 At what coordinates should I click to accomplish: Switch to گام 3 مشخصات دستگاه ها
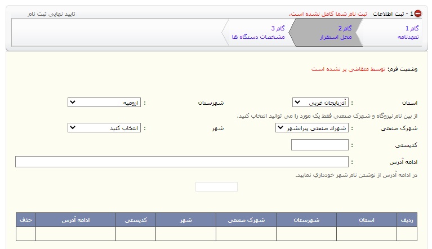(x=259, y=32)
